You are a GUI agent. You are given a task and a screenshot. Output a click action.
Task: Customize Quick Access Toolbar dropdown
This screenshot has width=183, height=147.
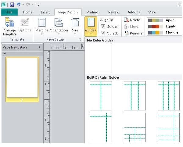pyautogui.click(x=38, y=5)
